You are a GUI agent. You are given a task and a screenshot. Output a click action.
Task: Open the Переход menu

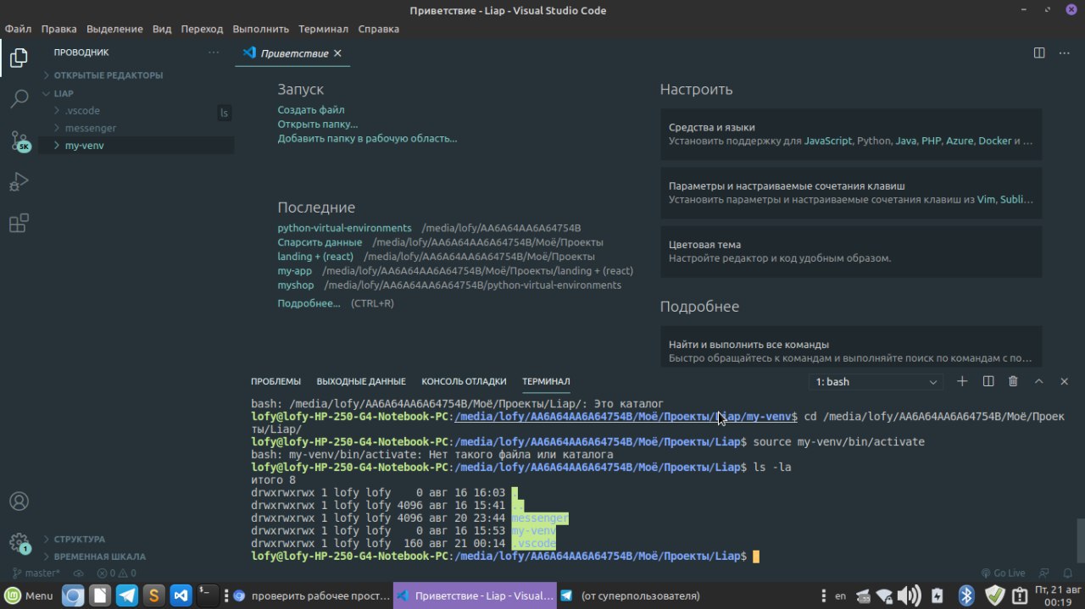(x=202, y=29)
